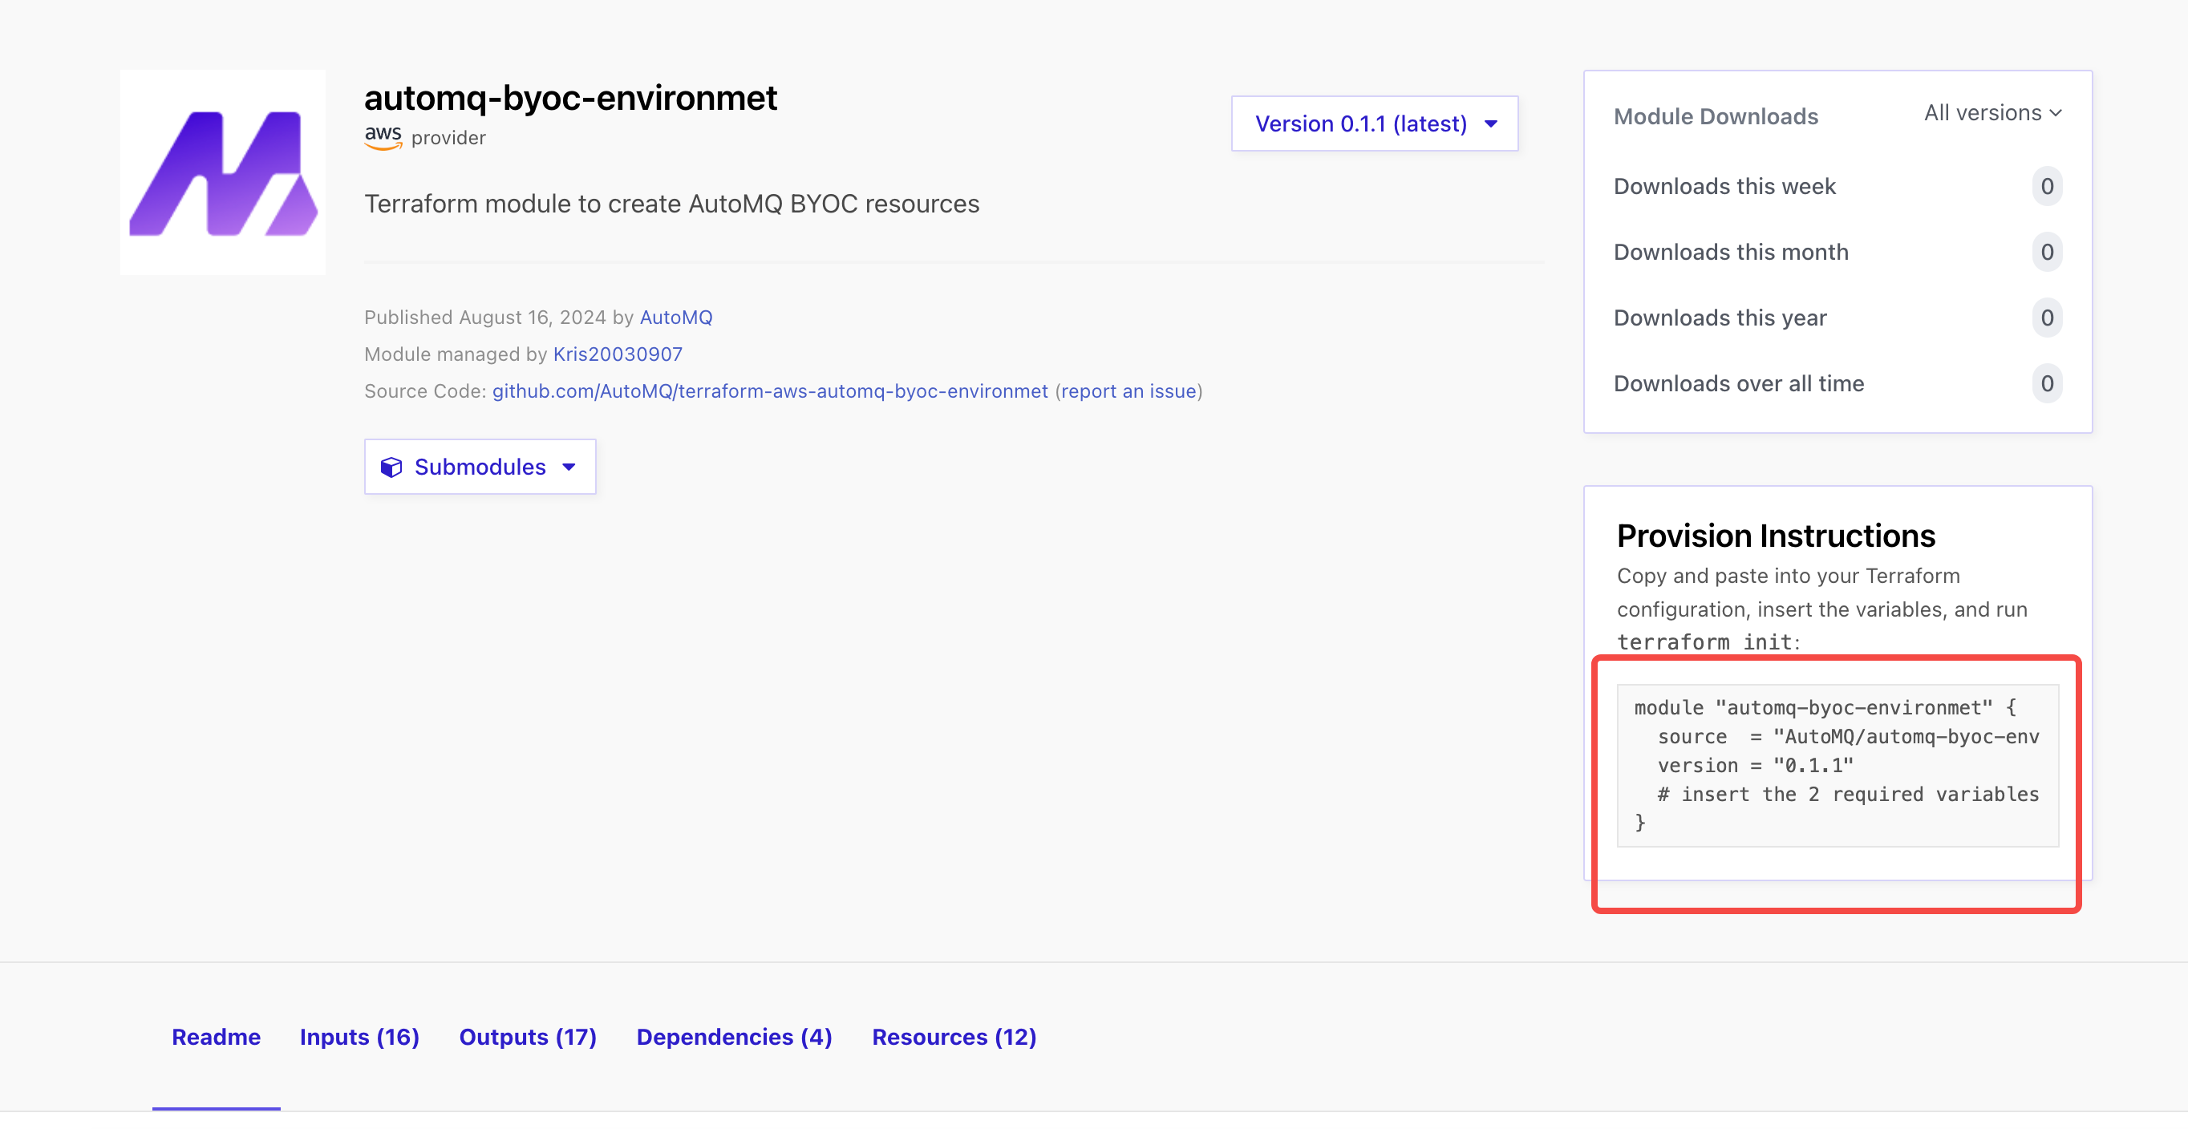Go to the Resources (12) tab

[954, 1037]
